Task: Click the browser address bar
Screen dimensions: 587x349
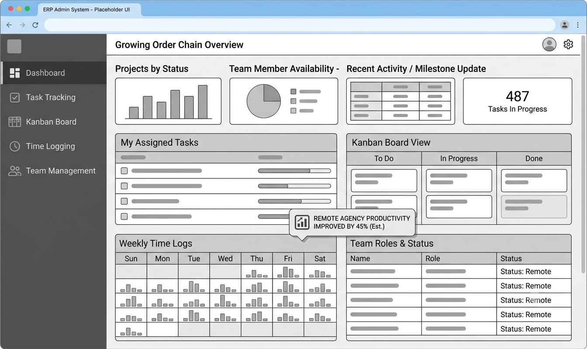Action: point(300,25)
